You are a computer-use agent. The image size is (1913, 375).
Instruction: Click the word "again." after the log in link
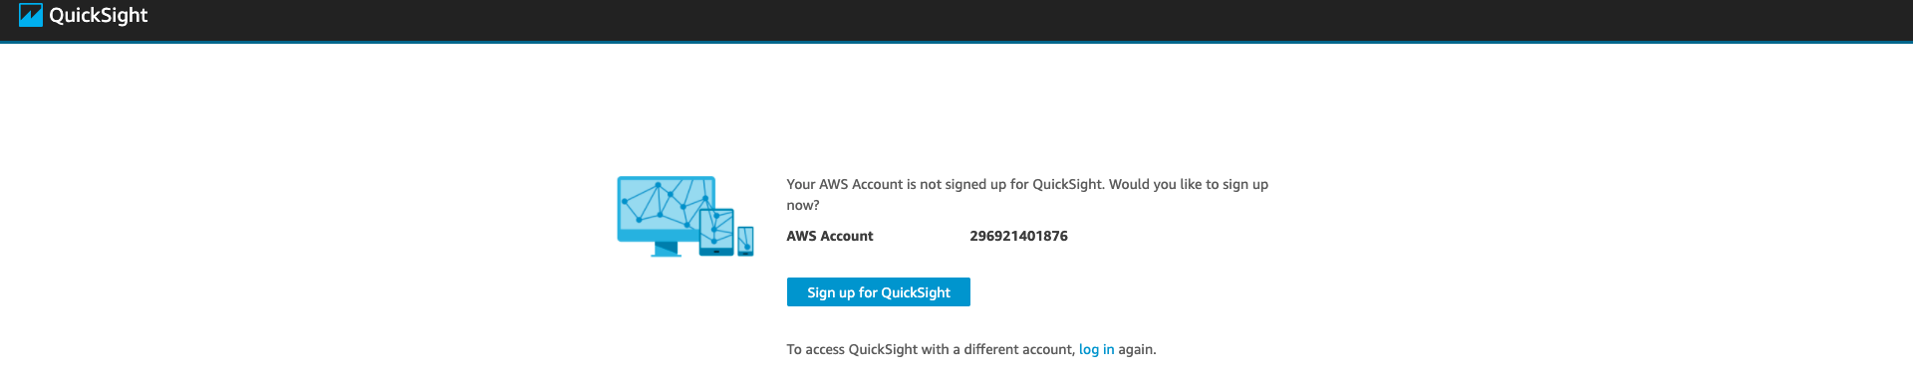click(x=1137, y=349)
